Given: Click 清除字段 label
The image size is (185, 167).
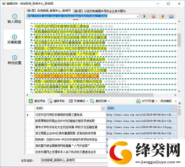Looking at the screenshot, I should (59, 101).
